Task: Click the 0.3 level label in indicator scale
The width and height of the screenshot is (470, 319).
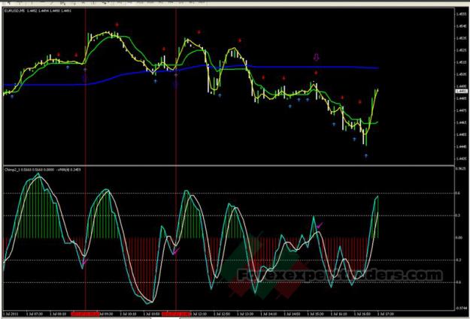Action: point(458,215)
